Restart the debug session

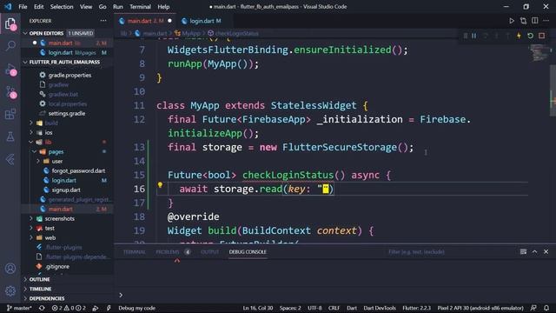(530, 36)
